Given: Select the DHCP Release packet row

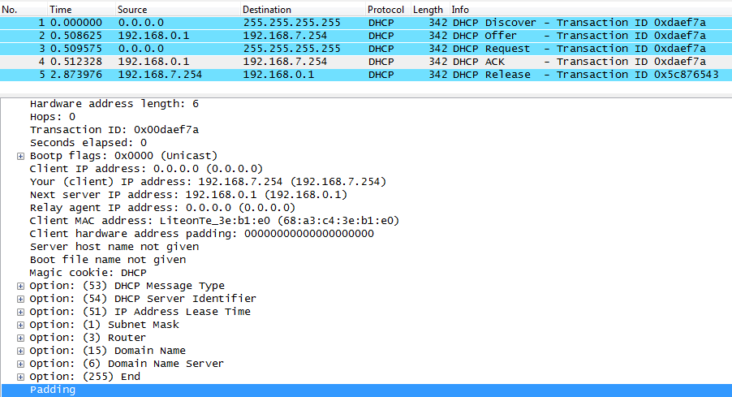Looking at the screenshot, I should (x=365, y=75).
